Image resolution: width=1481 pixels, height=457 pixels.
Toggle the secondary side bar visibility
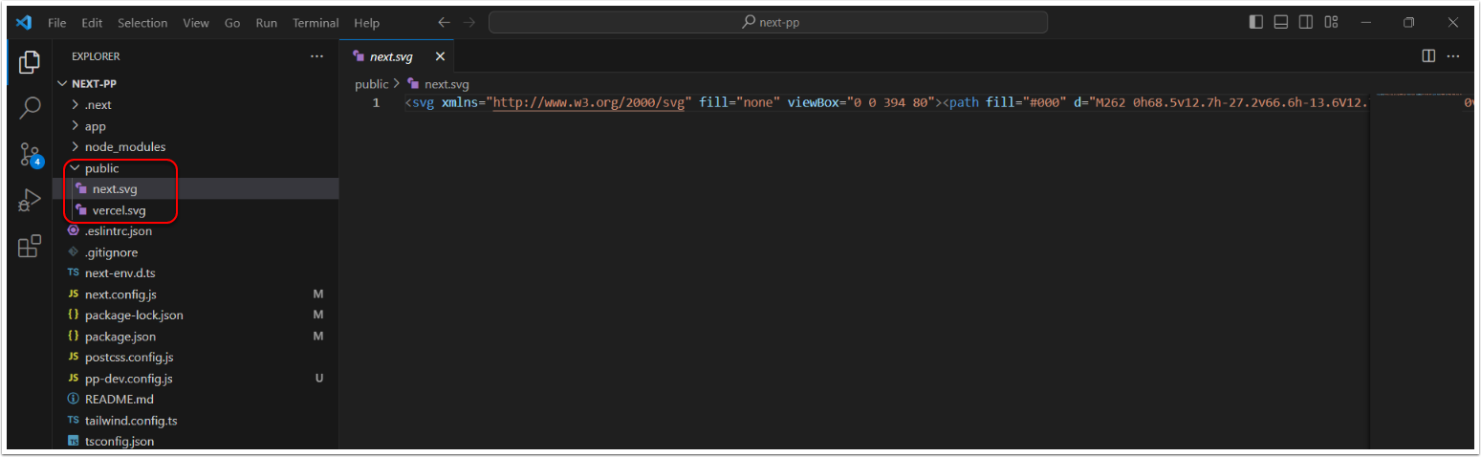(1305, 22)
